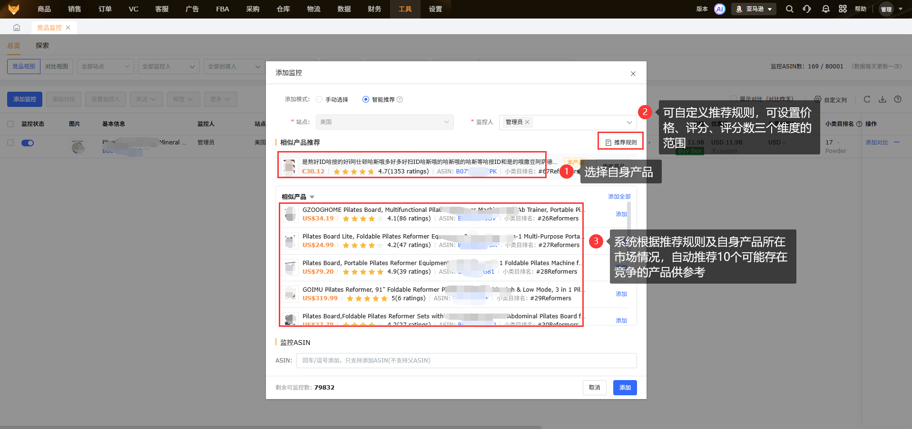The image size is (912, 429).
Task: Open the 设置 menu
Action: pyautogui.click(x=435, y=9)
